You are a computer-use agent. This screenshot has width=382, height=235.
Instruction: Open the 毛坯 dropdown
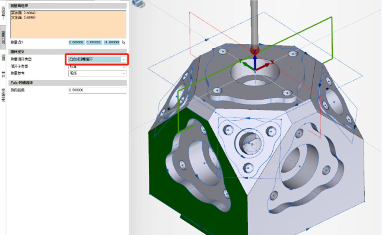coord(97,73)
